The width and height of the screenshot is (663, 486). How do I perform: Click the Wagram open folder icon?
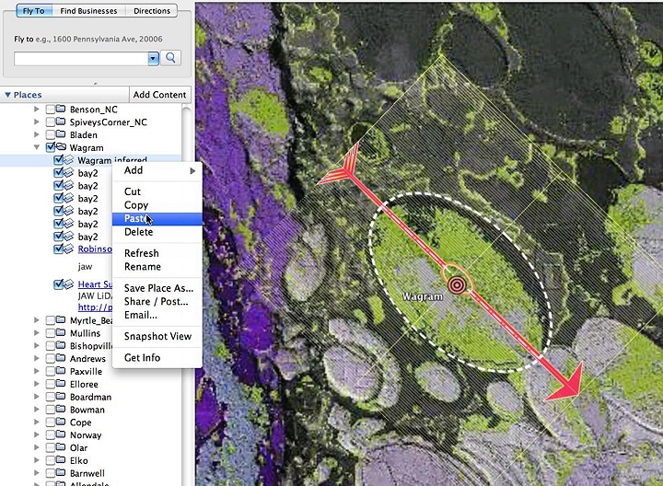61,147
